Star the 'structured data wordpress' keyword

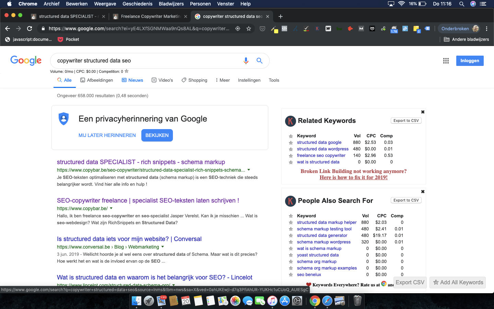(291, 149)
